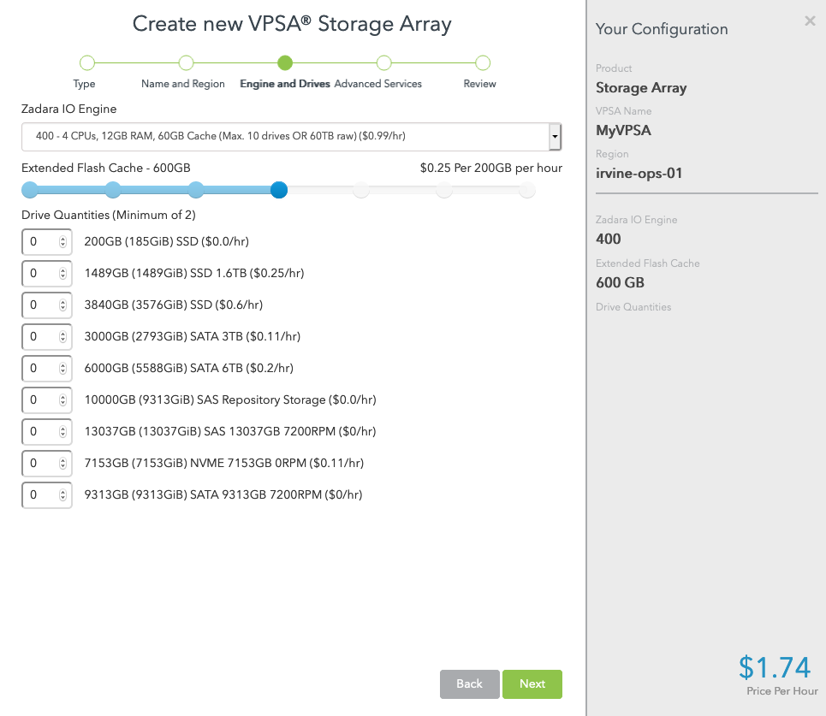
Task: Click quantity field for 9313GB SATA drive
Action: tap(46, 494)
